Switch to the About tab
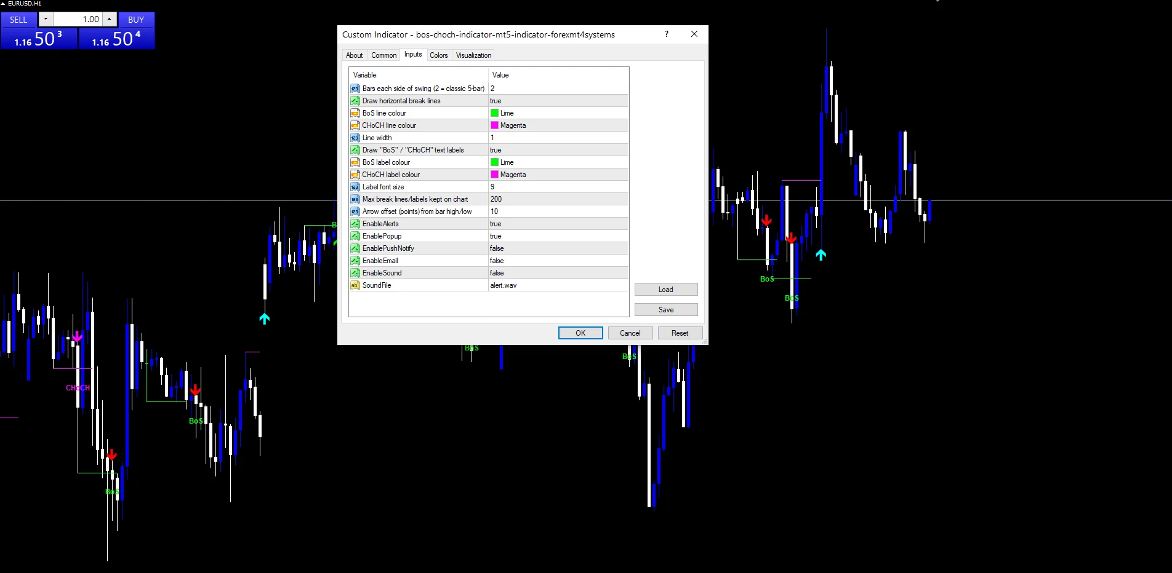This screenshot has width=1172, height=573. click(x=355, y=55)
